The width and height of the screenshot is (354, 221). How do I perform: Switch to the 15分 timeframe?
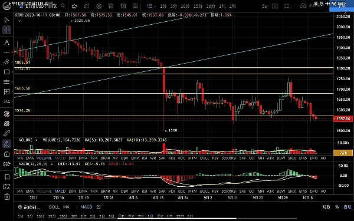[x=198, y=6]
